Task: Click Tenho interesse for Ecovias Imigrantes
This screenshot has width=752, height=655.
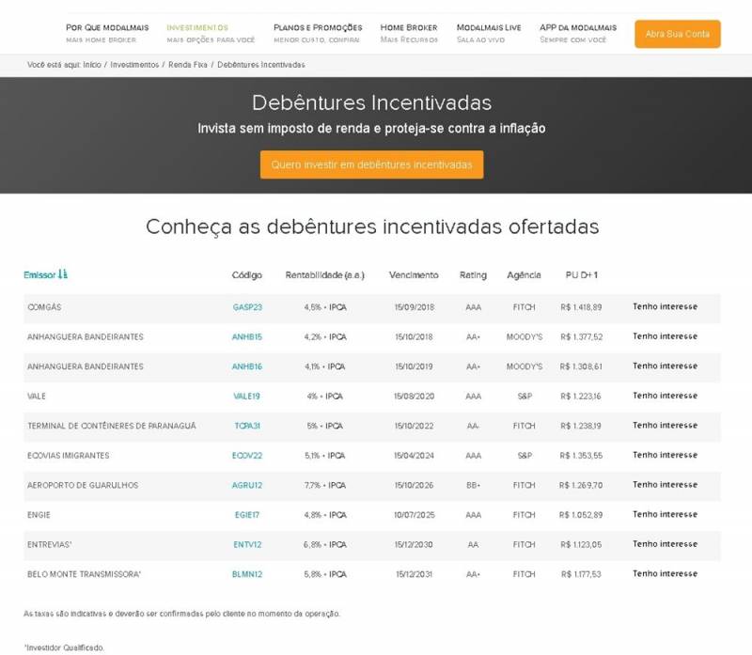Action: coord(665,455)
